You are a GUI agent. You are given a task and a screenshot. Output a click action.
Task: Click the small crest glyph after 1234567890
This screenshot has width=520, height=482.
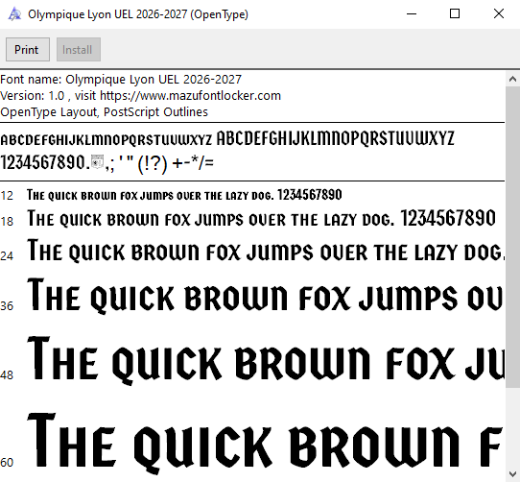97,161
